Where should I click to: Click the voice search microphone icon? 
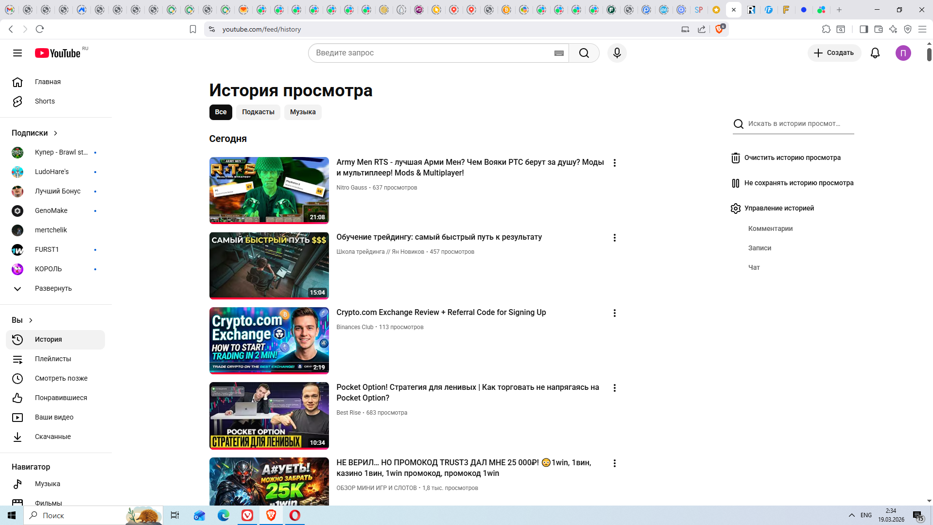617,53
